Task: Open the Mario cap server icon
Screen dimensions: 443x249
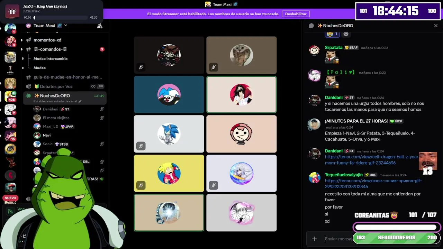Action: tap(10, 188)
